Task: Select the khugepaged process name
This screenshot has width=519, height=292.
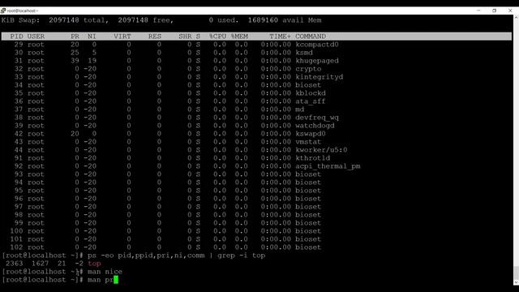Action: 317,61
